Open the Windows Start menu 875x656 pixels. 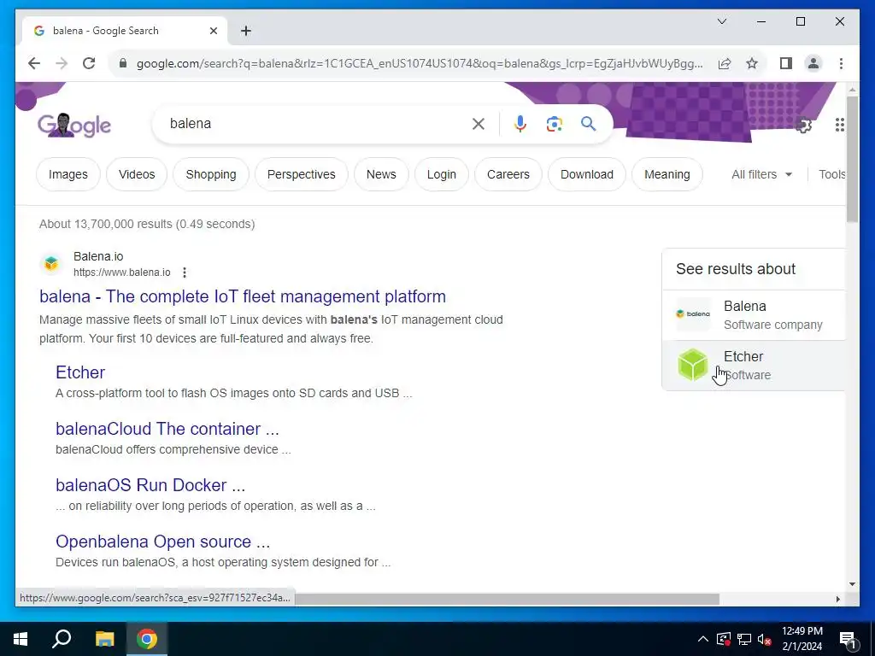(21, 639)
